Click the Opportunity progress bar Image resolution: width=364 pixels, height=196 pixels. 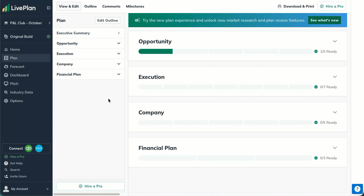tap(225, 51)
